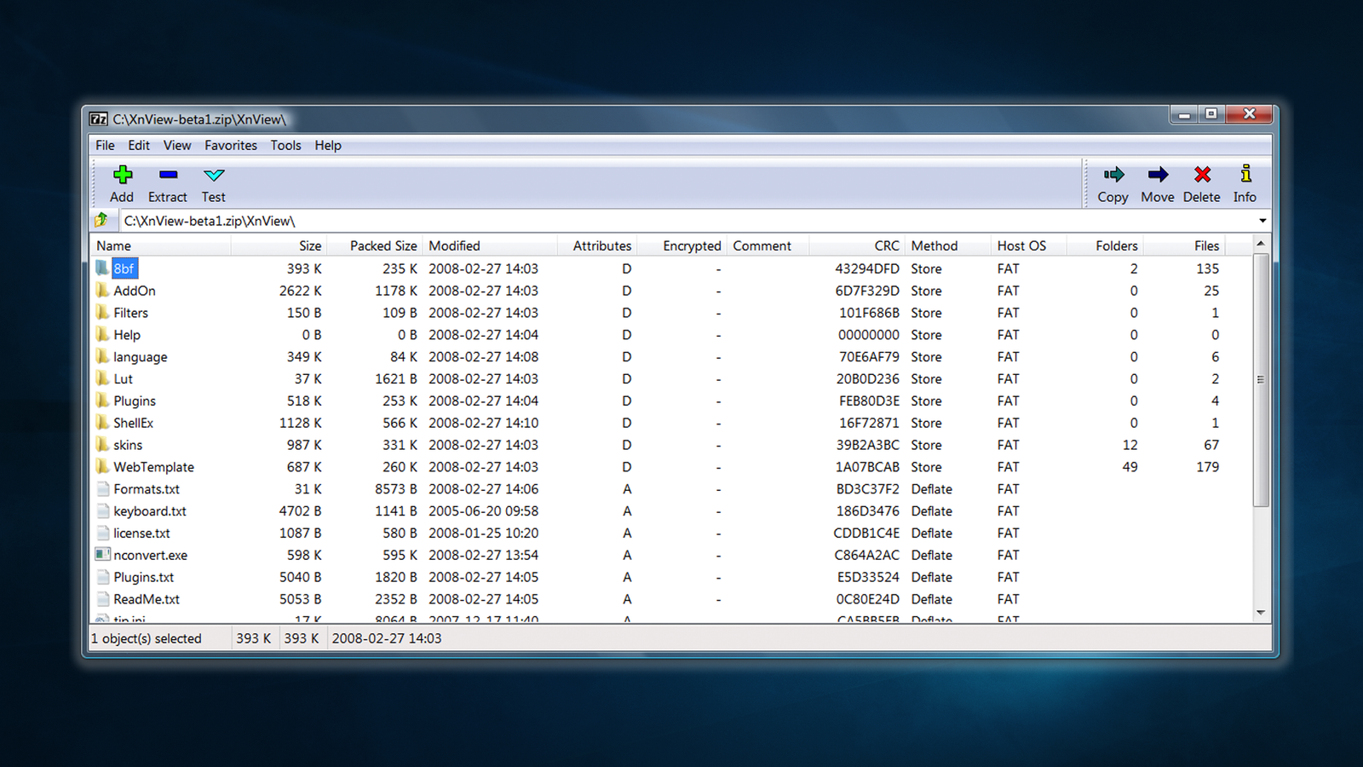This screenshot has width=1363, height=767.
Task: Click the blue Extract minus icon
Action: 168,175
